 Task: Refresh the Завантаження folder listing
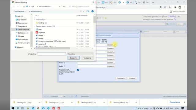pyautogui.click(x=64, y=7)
